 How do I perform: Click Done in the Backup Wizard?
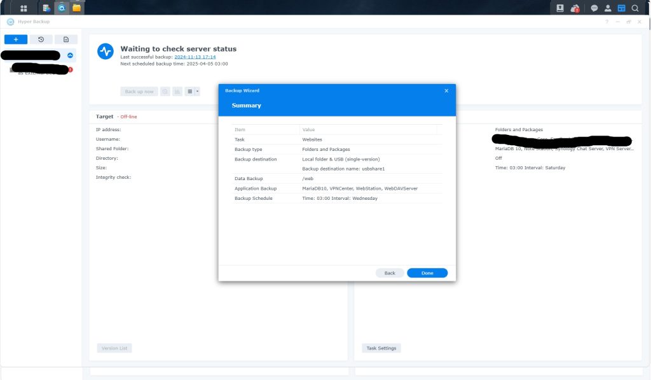[x=427, y=273]
